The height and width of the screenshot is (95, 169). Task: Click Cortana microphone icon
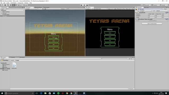click(x=33, y=93)
